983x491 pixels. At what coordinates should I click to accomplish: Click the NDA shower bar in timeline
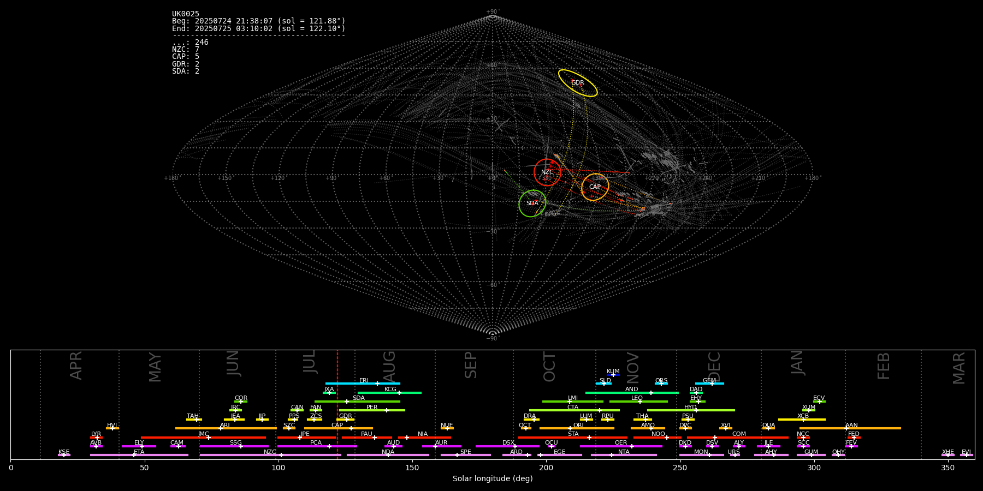click(388, 455)
